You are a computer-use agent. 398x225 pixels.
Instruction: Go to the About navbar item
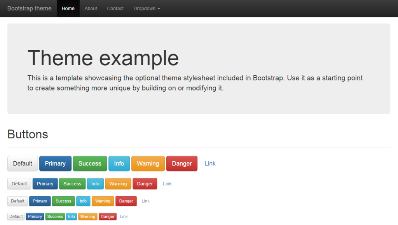[91, 9]
